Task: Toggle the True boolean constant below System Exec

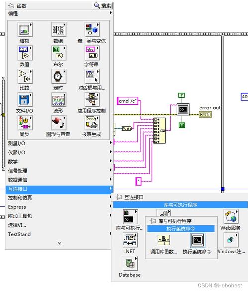Action: click(182, 125)
